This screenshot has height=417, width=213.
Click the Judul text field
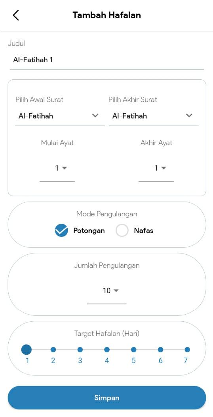point(106,60)
